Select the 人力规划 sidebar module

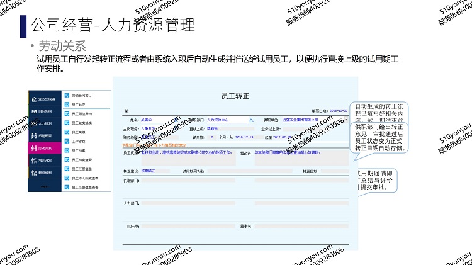45,123
